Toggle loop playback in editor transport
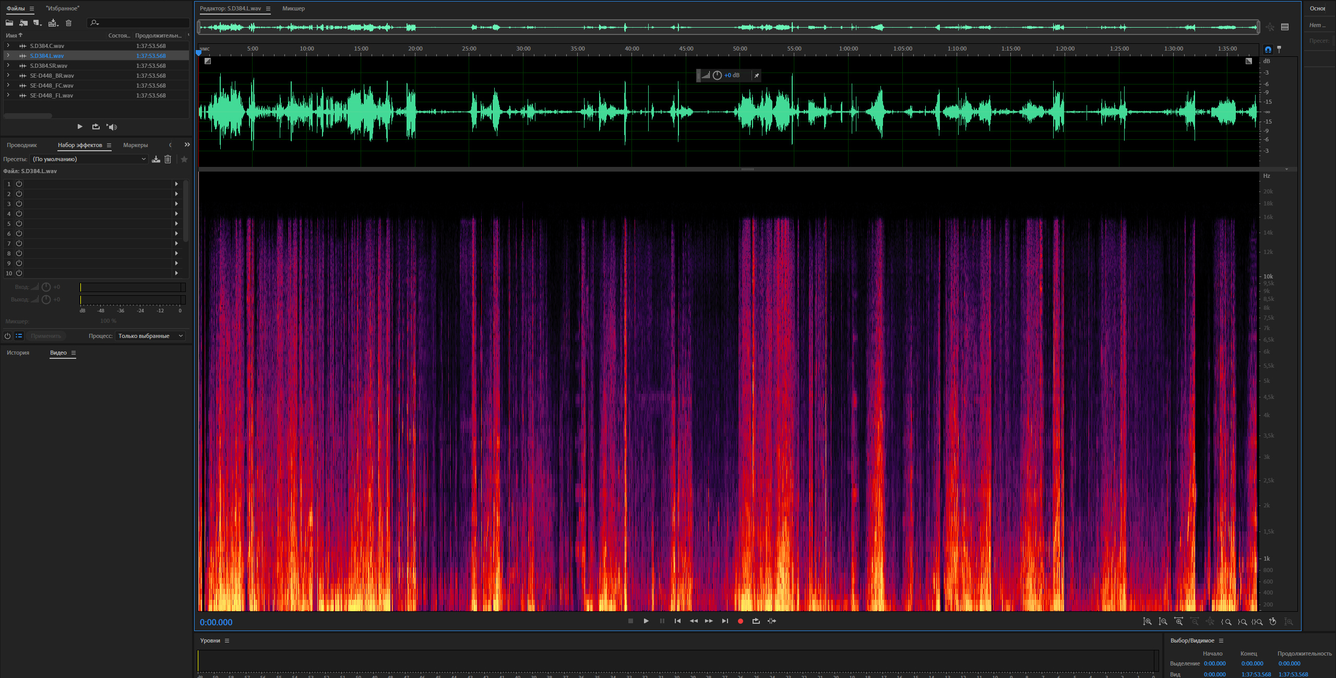The height and width of the screenshot is (678, 1336). (x=756, y=621)
